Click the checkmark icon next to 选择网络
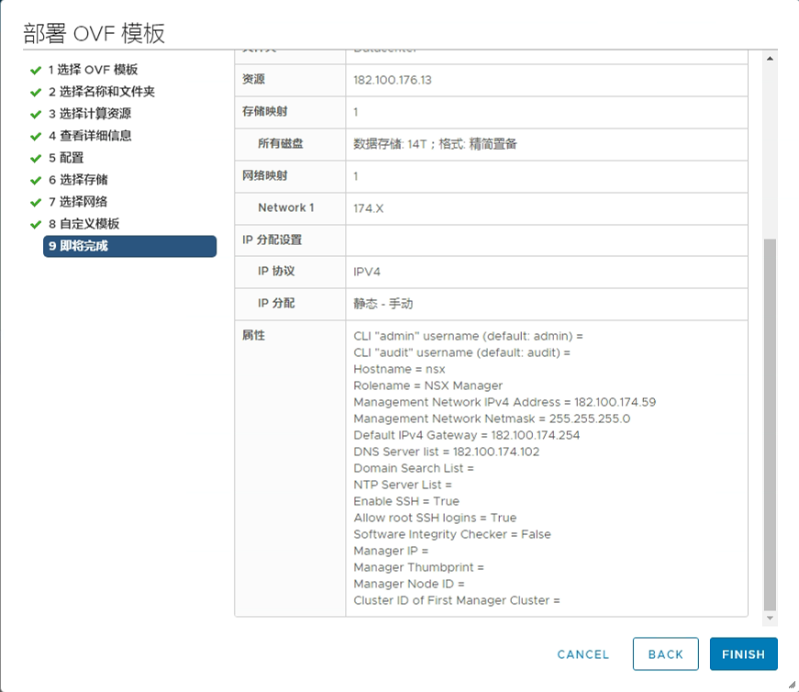 point(36,202)
